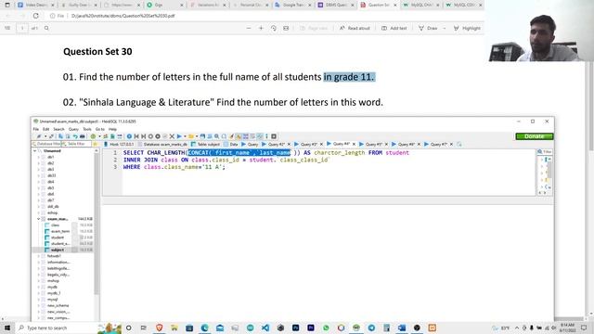Click the open folder icon in HeidiSQL toolbar

(191, 136)
